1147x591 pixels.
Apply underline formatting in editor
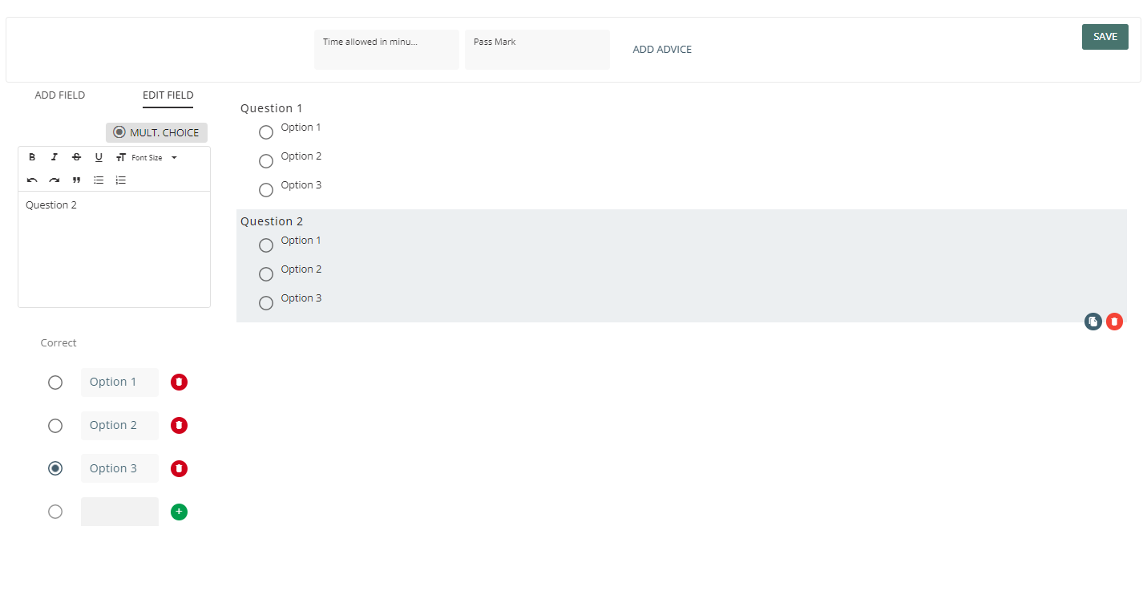(x=99, y=158)
